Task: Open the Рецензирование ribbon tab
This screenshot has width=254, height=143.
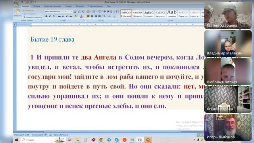Action: tap(96, 6)
